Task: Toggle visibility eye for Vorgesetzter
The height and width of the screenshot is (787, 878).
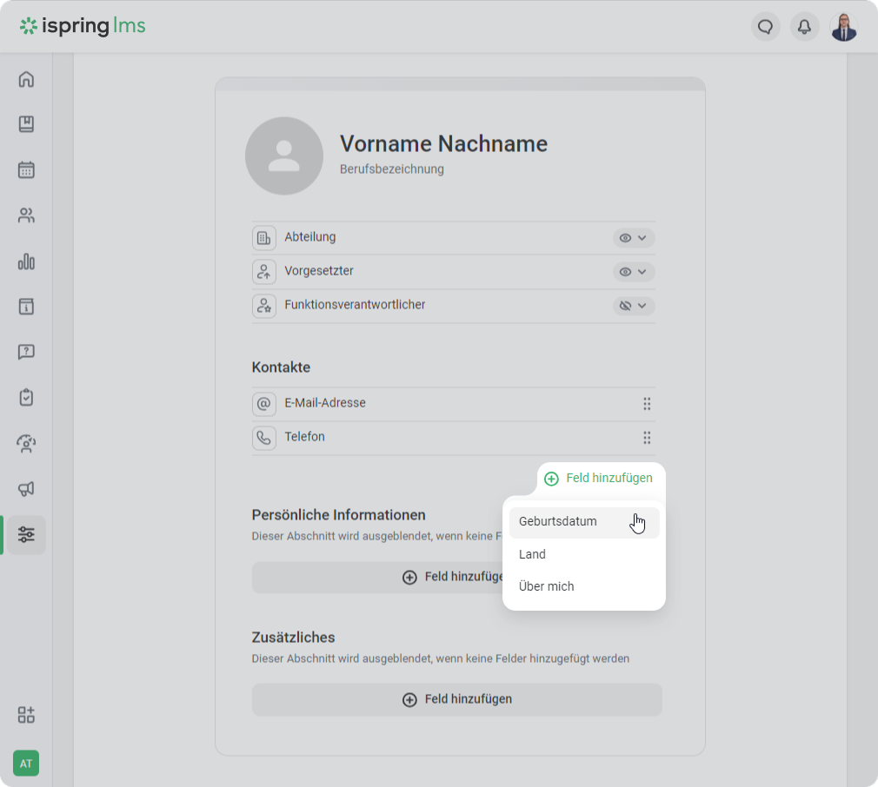Action: [625, 272]
